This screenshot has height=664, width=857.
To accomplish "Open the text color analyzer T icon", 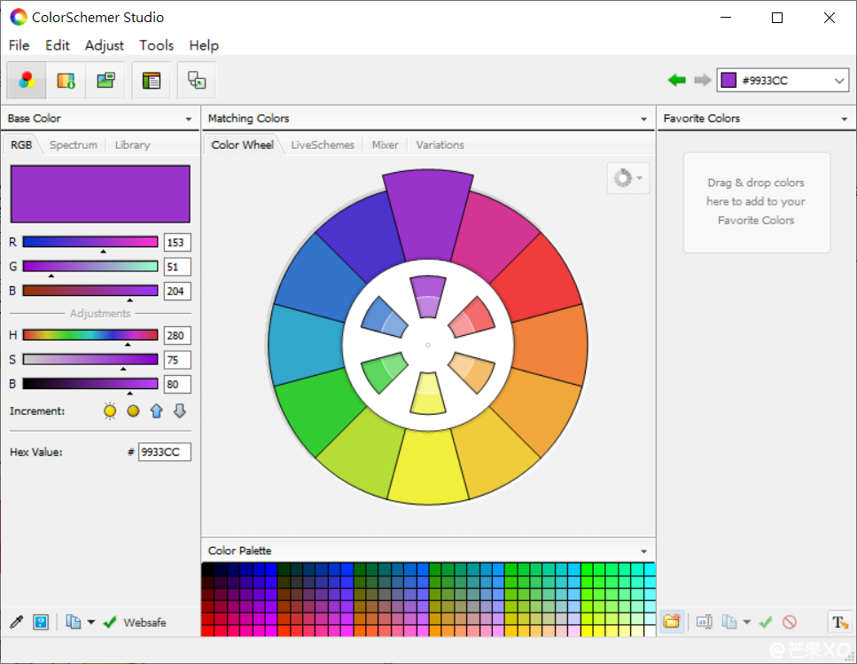I will [x=840, y=622].
